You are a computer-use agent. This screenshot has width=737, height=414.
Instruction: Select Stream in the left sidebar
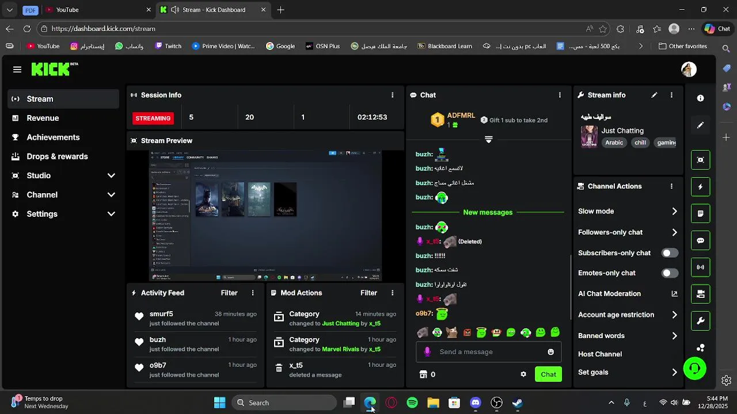[63, 99]
